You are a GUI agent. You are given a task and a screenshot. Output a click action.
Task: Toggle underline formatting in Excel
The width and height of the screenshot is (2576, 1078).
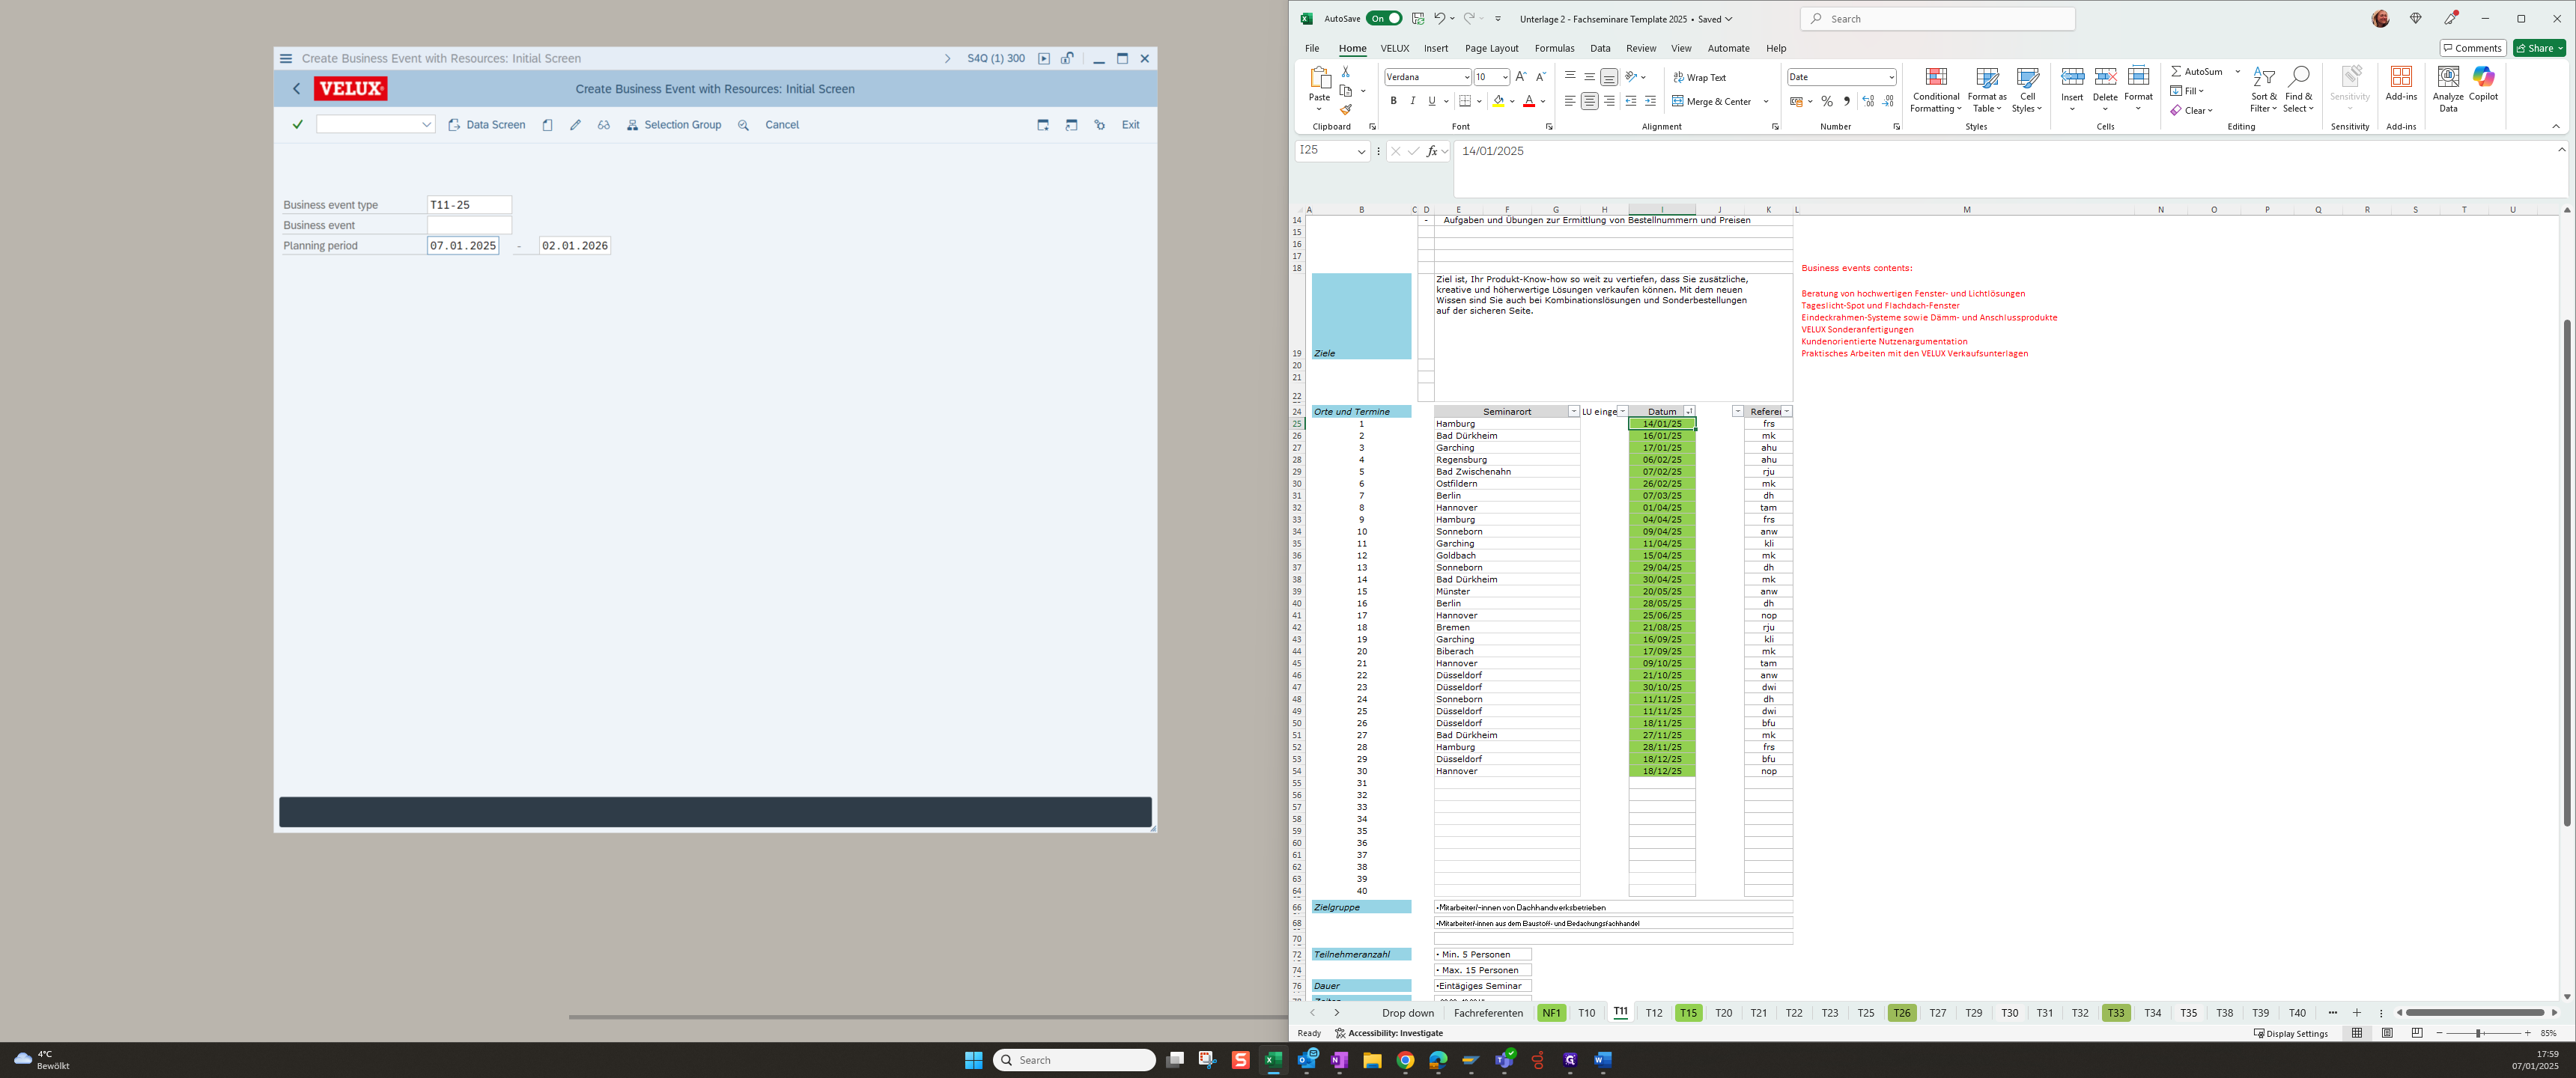coord(1431,101)
